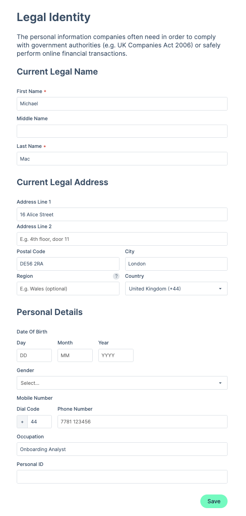Screen dimensions: 246x516
Task: Click the Address Line 2 input
Action: pos(122,239)
